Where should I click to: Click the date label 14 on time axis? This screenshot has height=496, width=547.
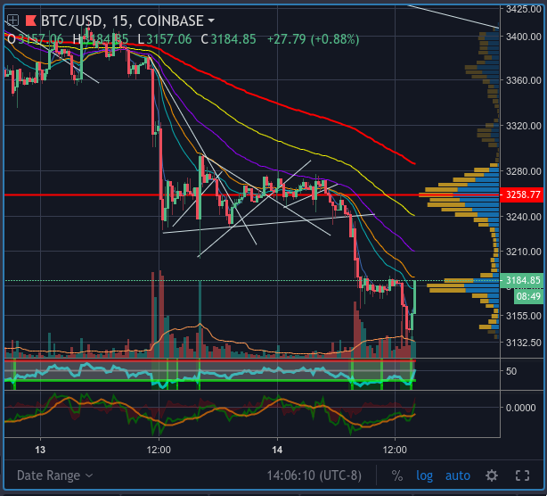pos(277,450)
